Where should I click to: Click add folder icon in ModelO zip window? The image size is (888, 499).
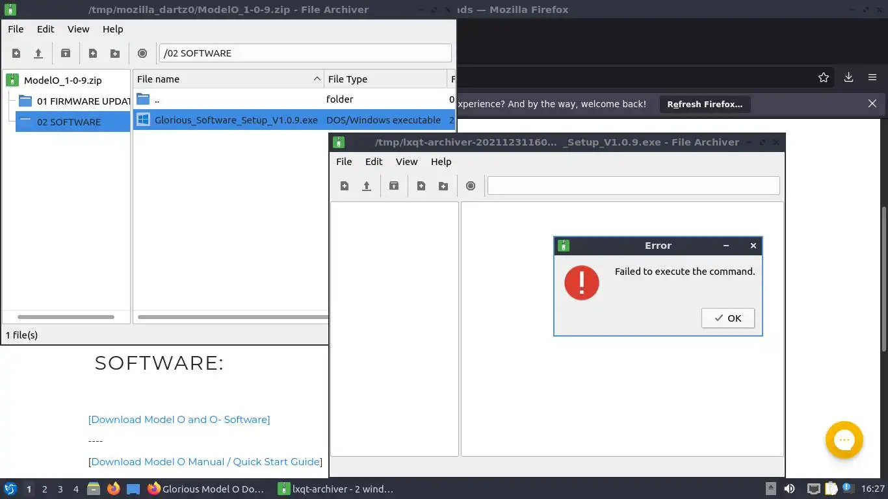115,53
